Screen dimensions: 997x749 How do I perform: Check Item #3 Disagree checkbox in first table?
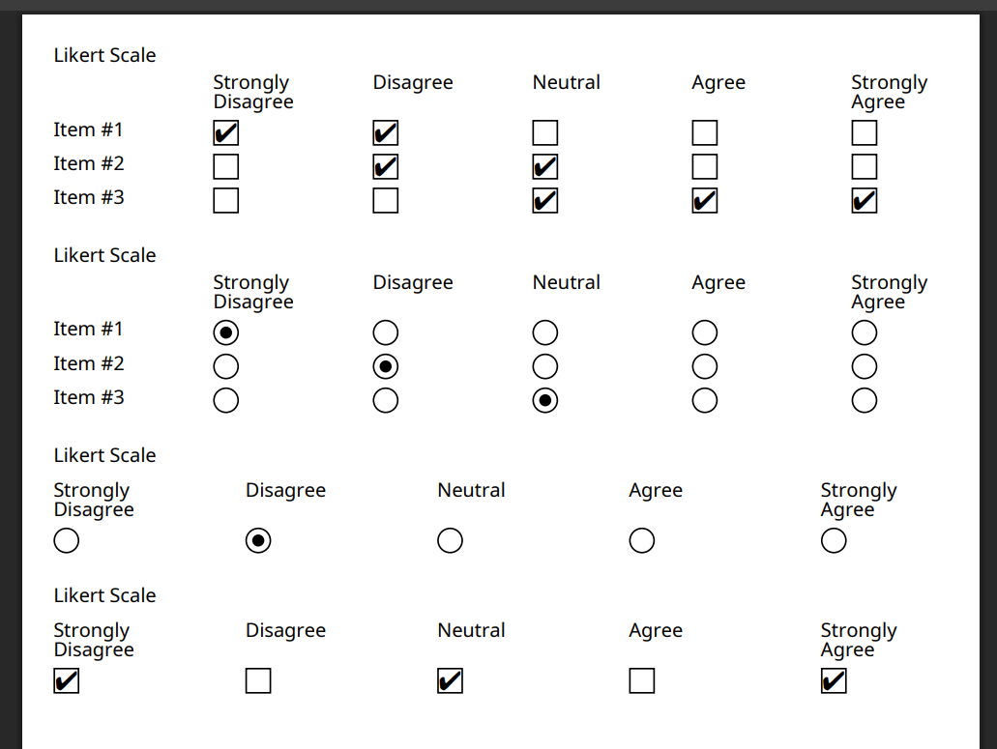coord(385,201)
